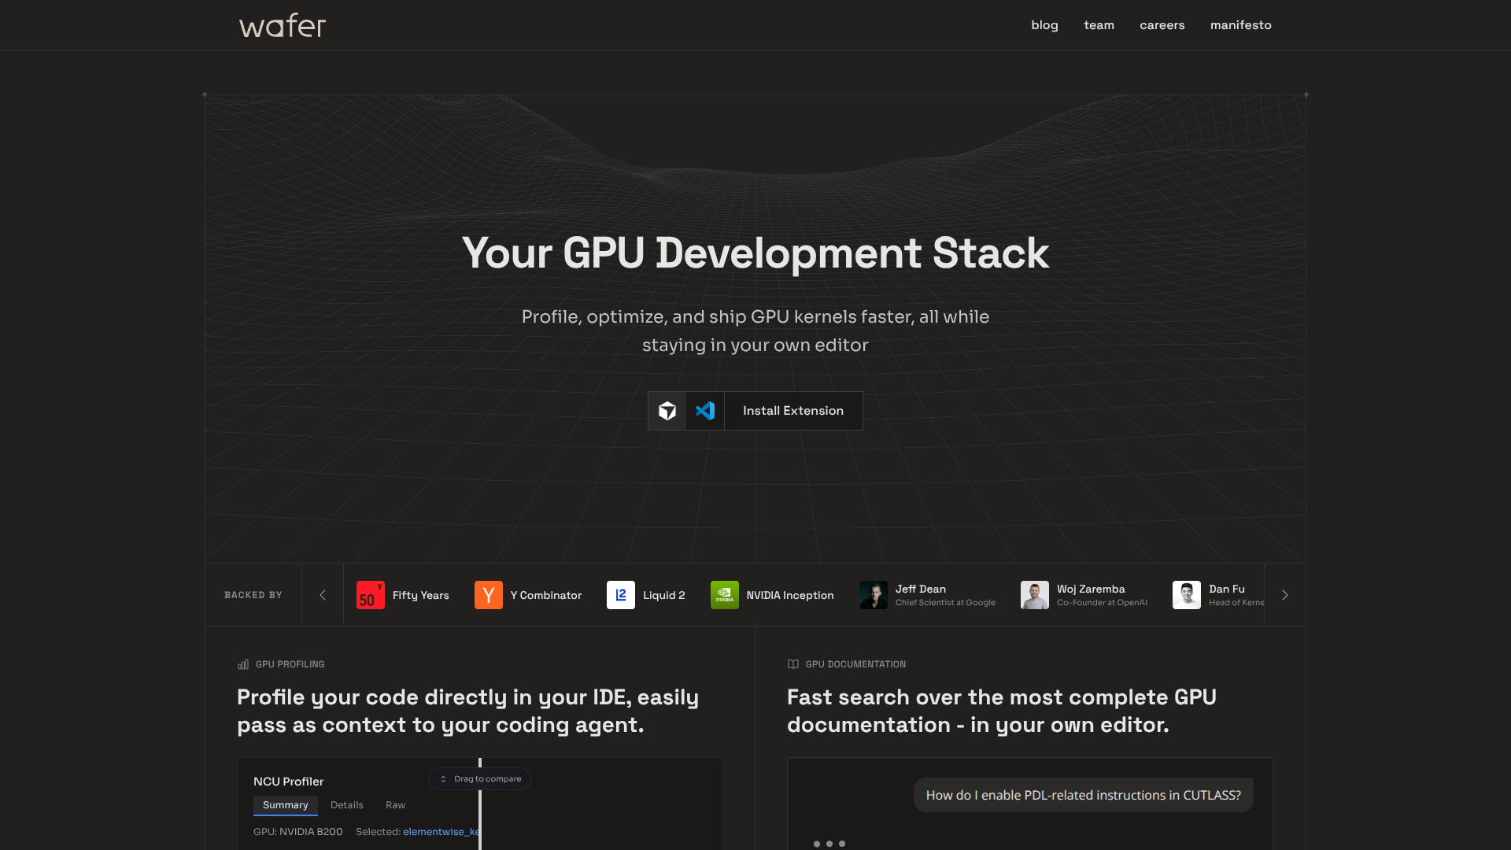This screenshot has height=850, width=1511.
Task: Click the NVIDIA Inception logo
Action: coord(725,595)
